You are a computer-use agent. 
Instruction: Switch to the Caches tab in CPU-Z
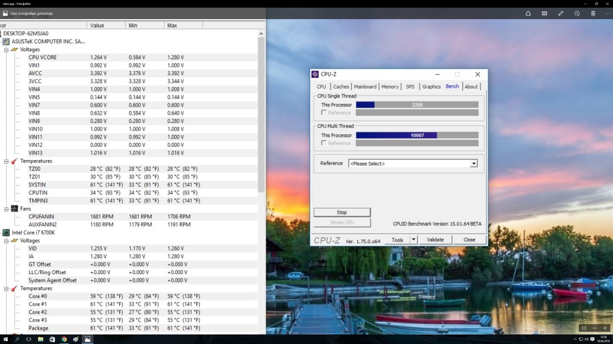341,87
